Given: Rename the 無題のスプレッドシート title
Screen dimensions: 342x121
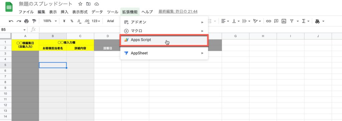Looking at the screenshot, I should [x=45, y=4].
